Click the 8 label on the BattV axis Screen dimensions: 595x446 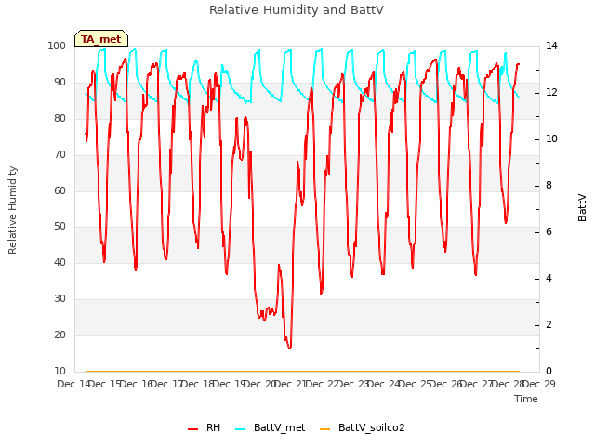549,186
